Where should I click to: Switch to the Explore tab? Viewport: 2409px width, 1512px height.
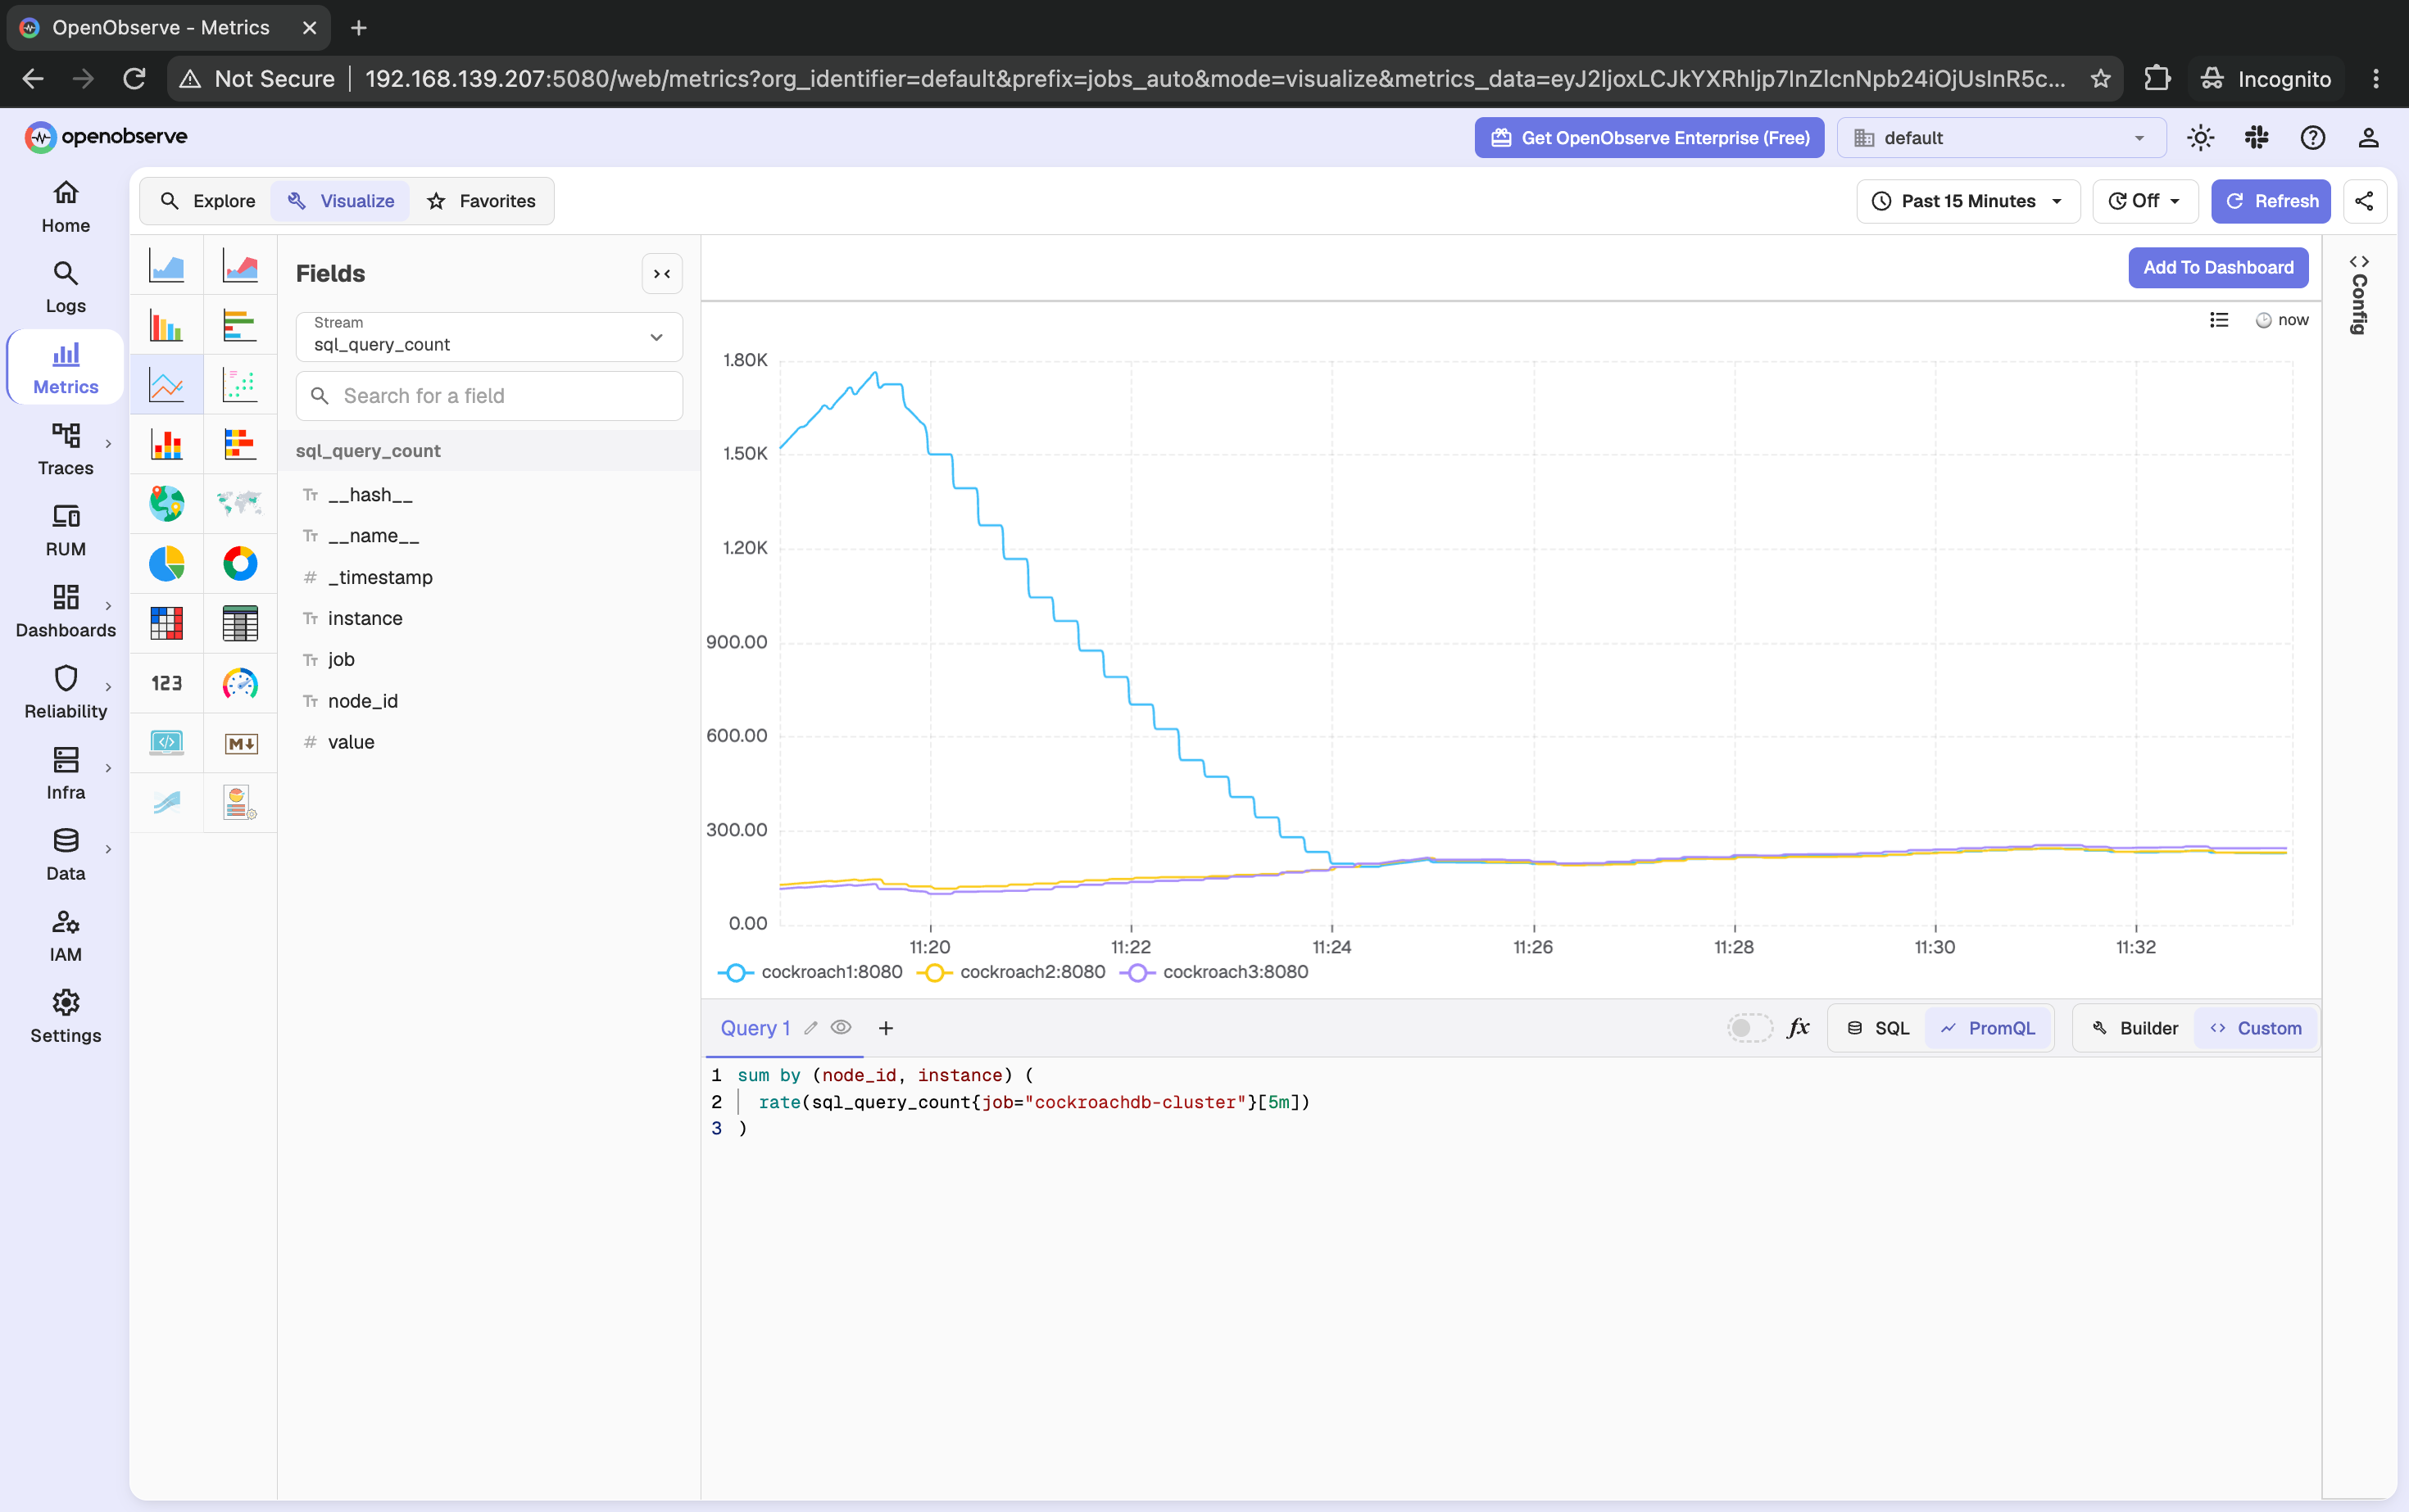[x=207, y=201]
